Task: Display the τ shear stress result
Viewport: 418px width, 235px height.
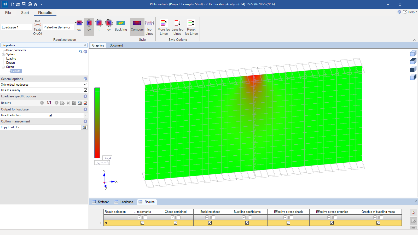Action: [x=99, y=26]
